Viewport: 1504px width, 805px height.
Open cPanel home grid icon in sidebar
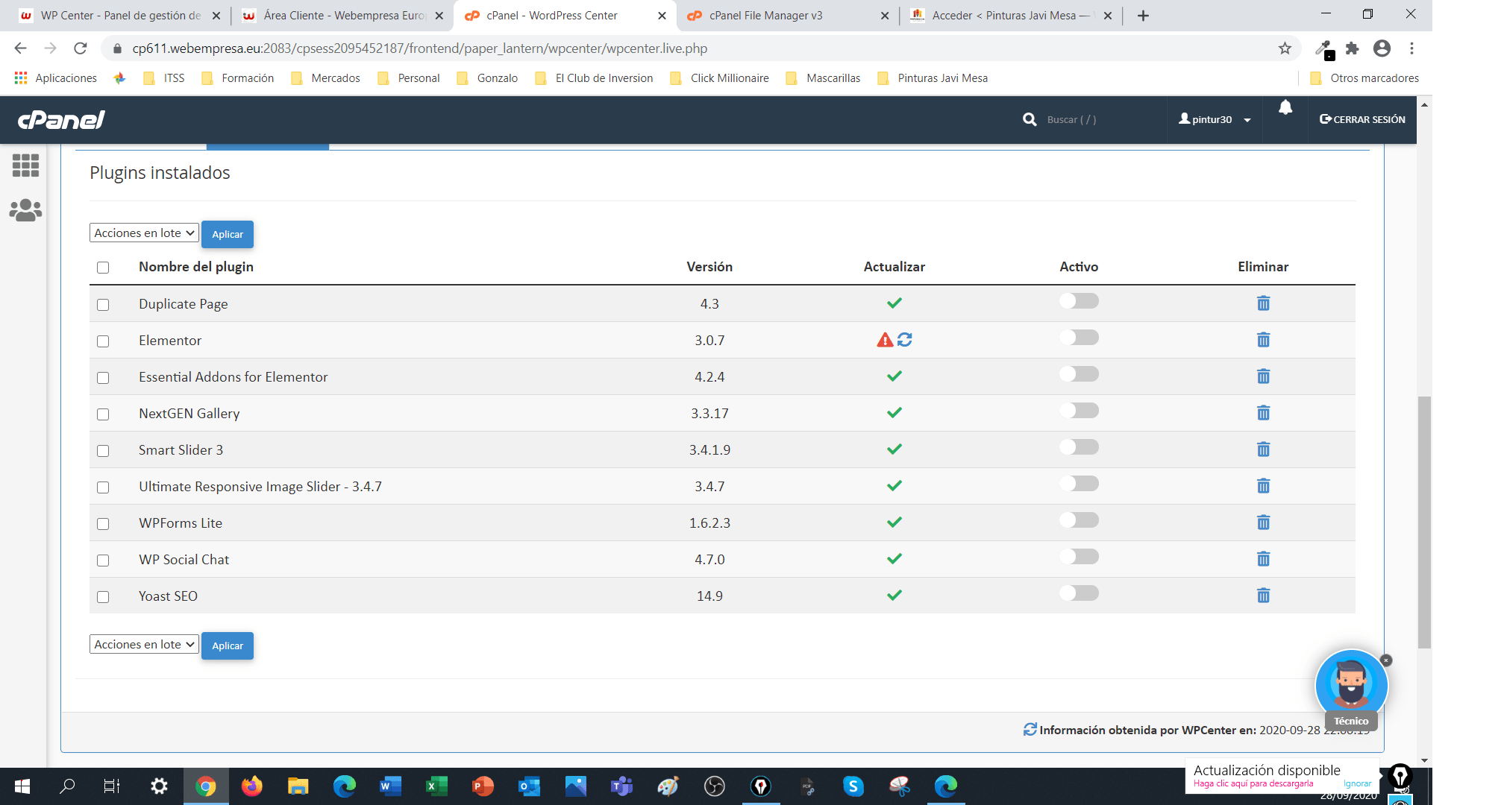[25, 165]
